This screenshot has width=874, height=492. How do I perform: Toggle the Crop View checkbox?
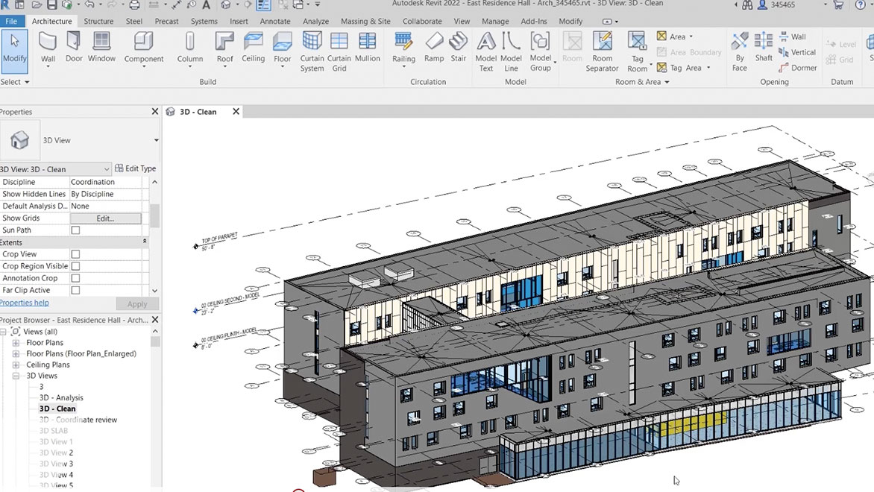[75, 254]
